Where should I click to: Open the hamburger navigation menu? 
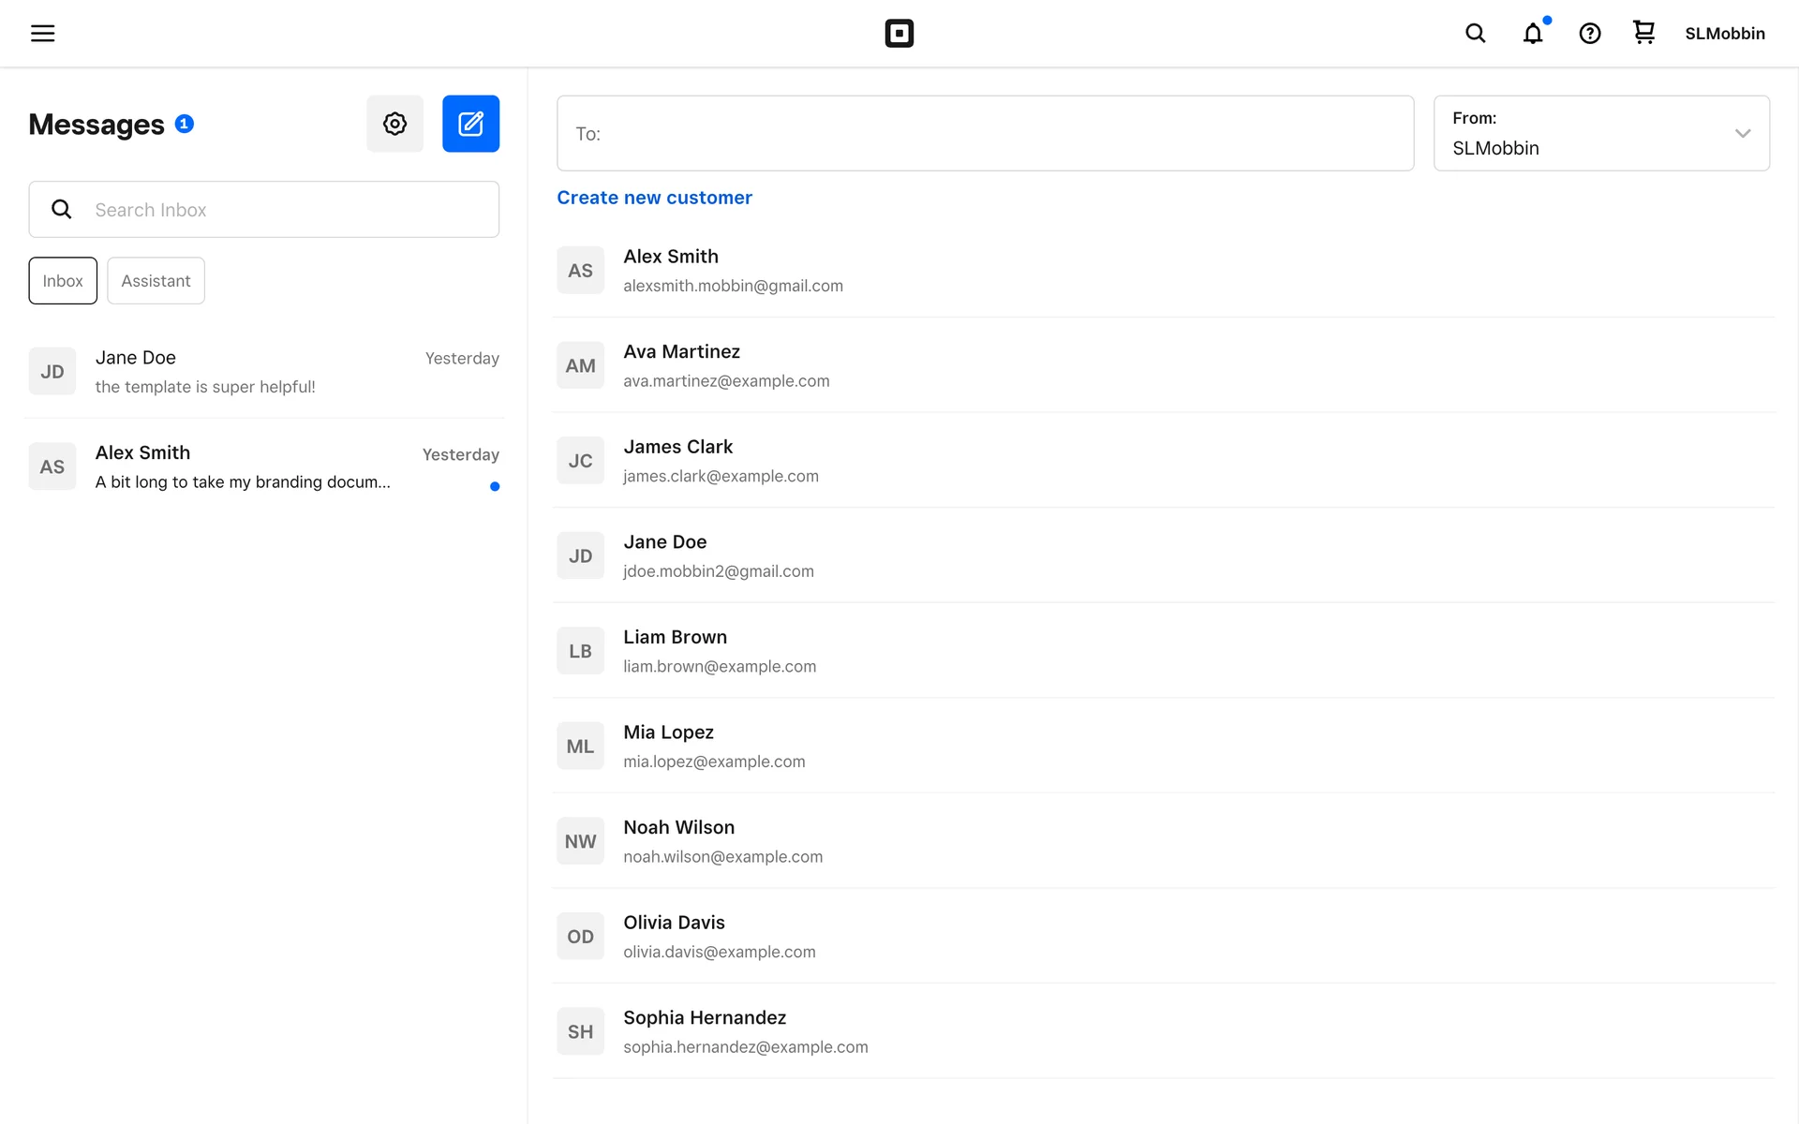tap(42, 34)
